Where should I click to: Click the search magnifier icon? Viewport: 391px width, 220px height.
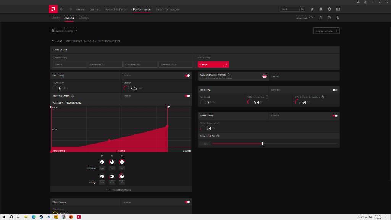[x=302, y=9]
